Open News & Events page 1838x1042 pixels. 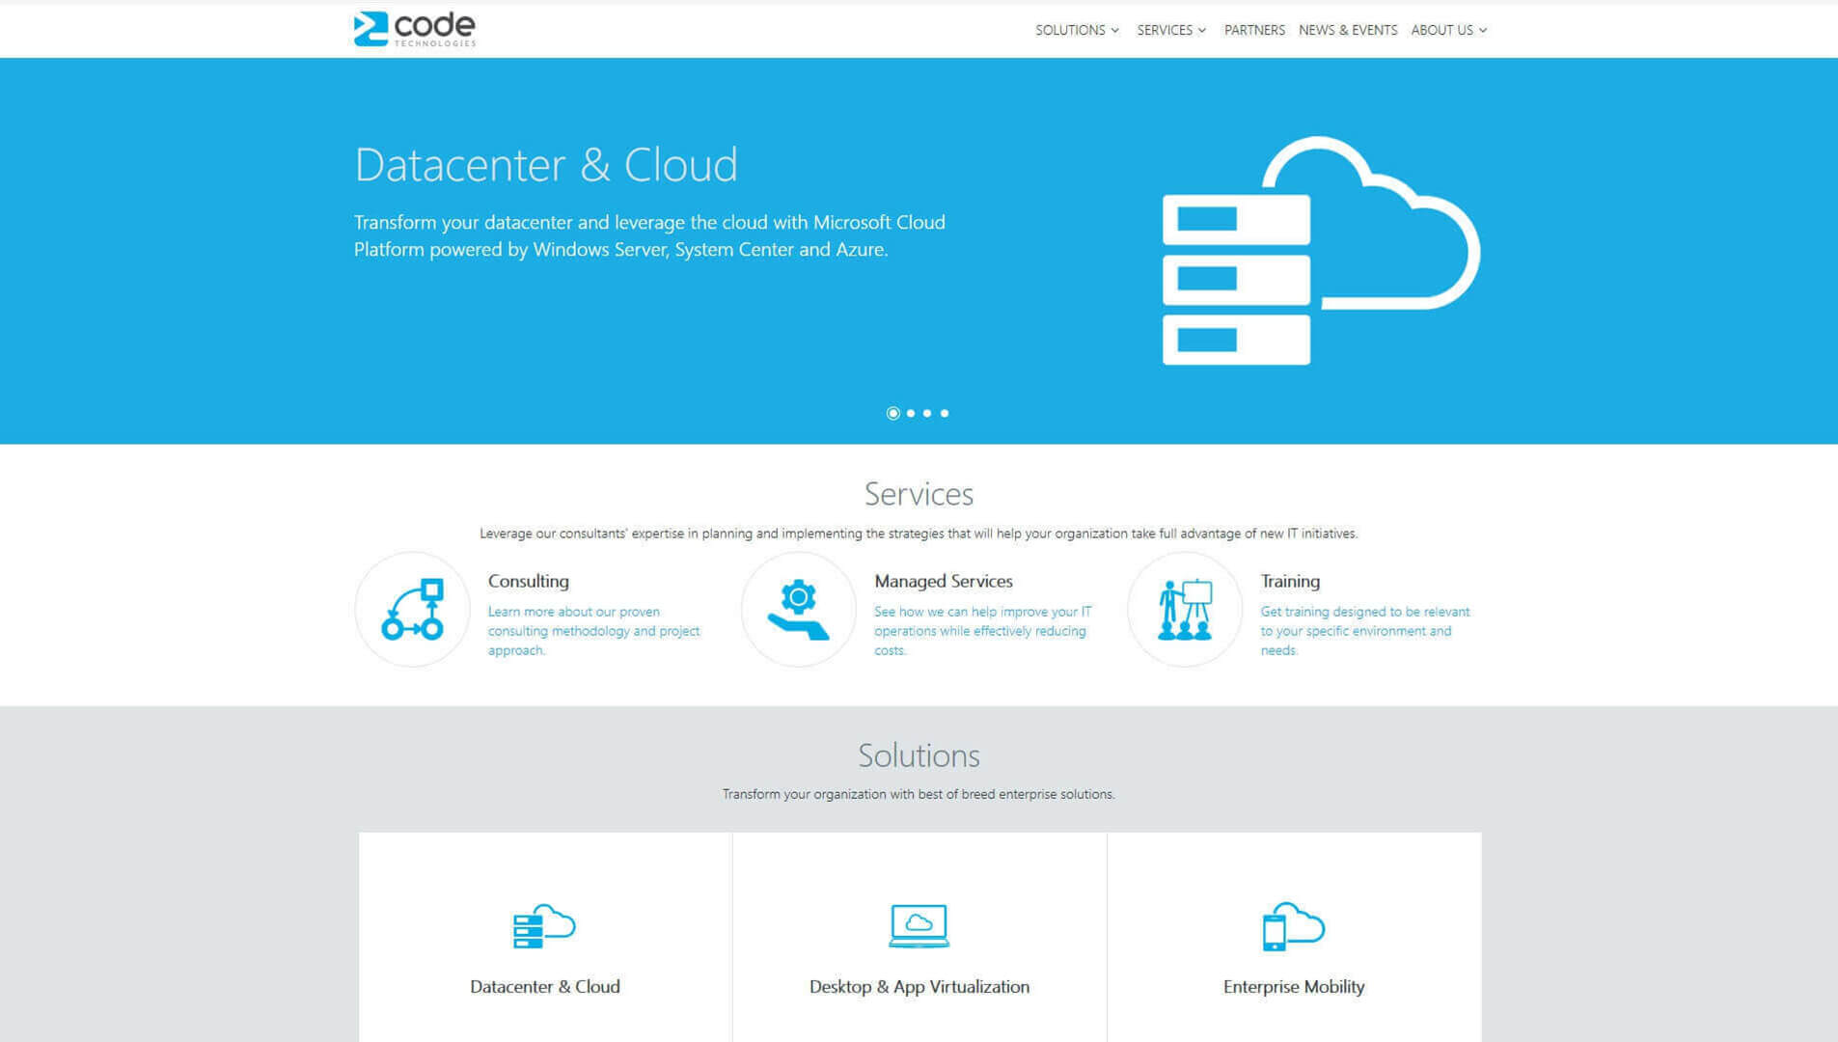tap(1348, 30)
